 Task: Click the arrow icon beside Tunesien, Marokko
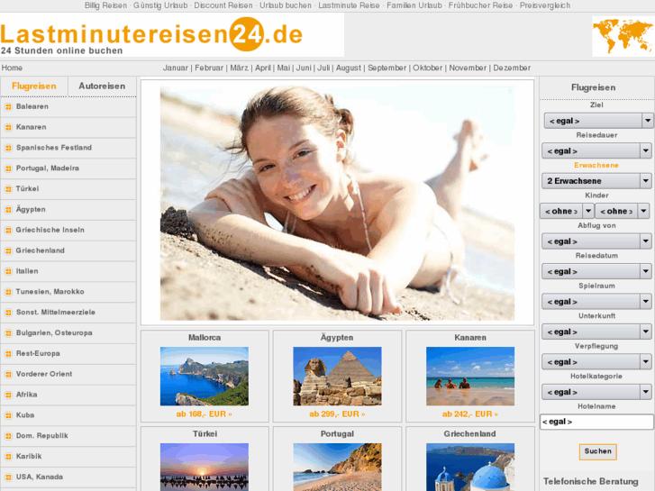(8, 292)
